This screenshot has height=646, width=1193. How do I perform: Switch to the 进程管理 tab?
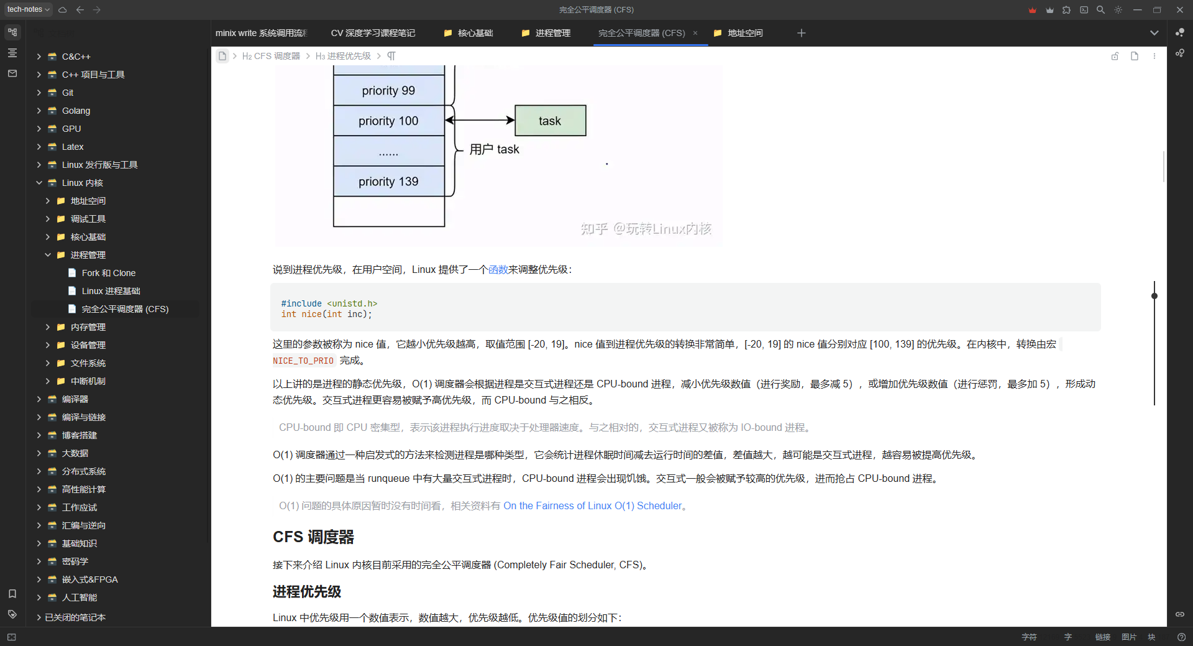pyautogui.click(x=547, y=33)
